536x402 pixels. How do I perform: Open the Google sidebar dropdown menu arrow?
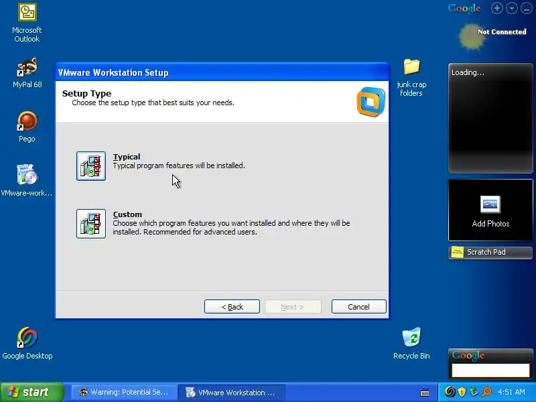pos(512,8)
